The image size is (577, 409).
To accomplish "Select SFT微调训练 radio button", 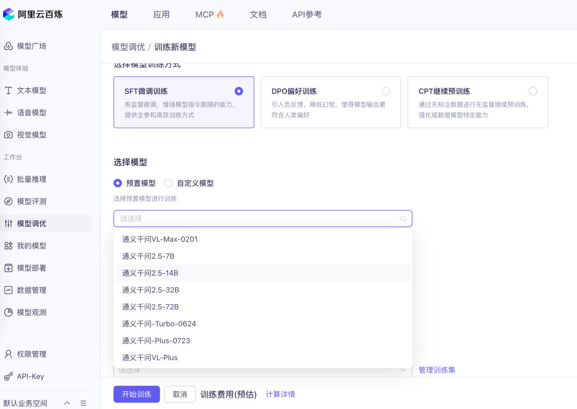I will [x=239, y=91].
